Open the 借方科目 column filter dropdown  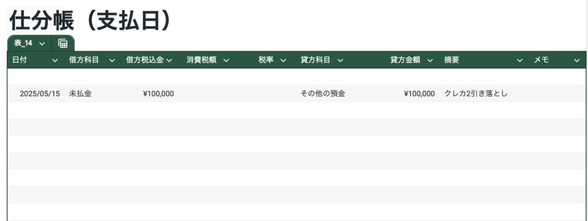click(x=112, y=61)
